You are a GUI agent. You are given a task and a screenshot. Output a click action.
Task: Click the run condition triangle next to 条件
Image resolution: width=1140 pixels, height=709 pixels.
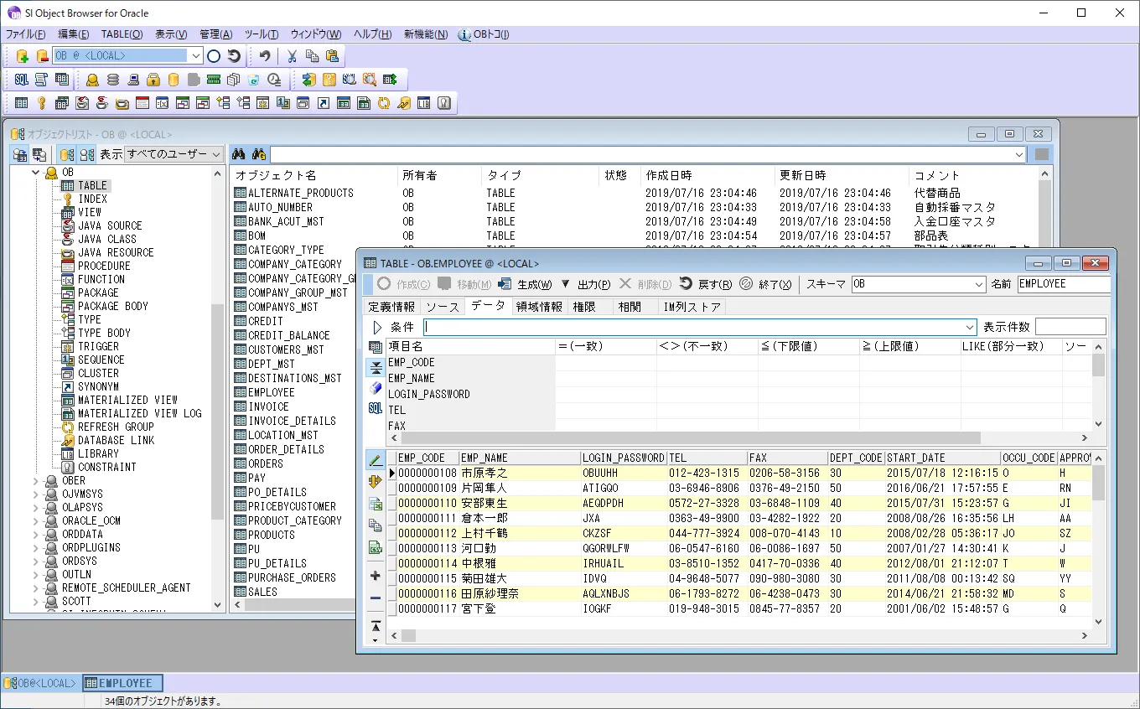(377, 327)
